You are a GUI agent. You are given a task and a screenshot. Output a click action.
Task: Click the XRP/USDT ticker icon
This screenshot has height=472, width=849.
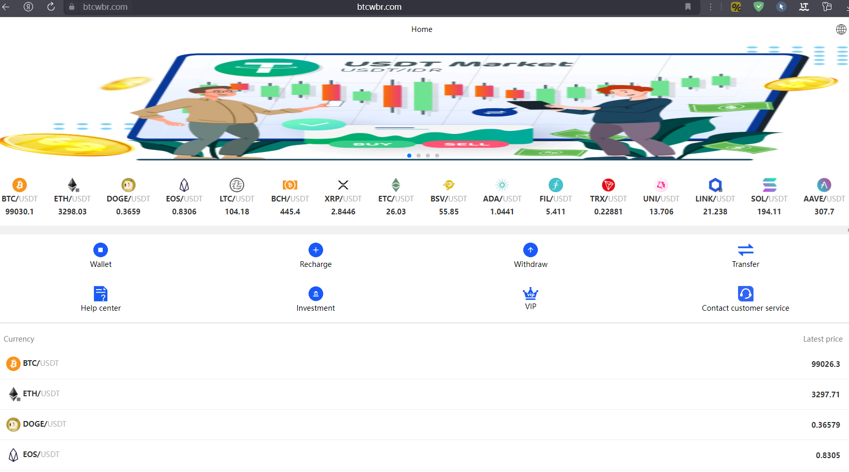pos(343,184)
